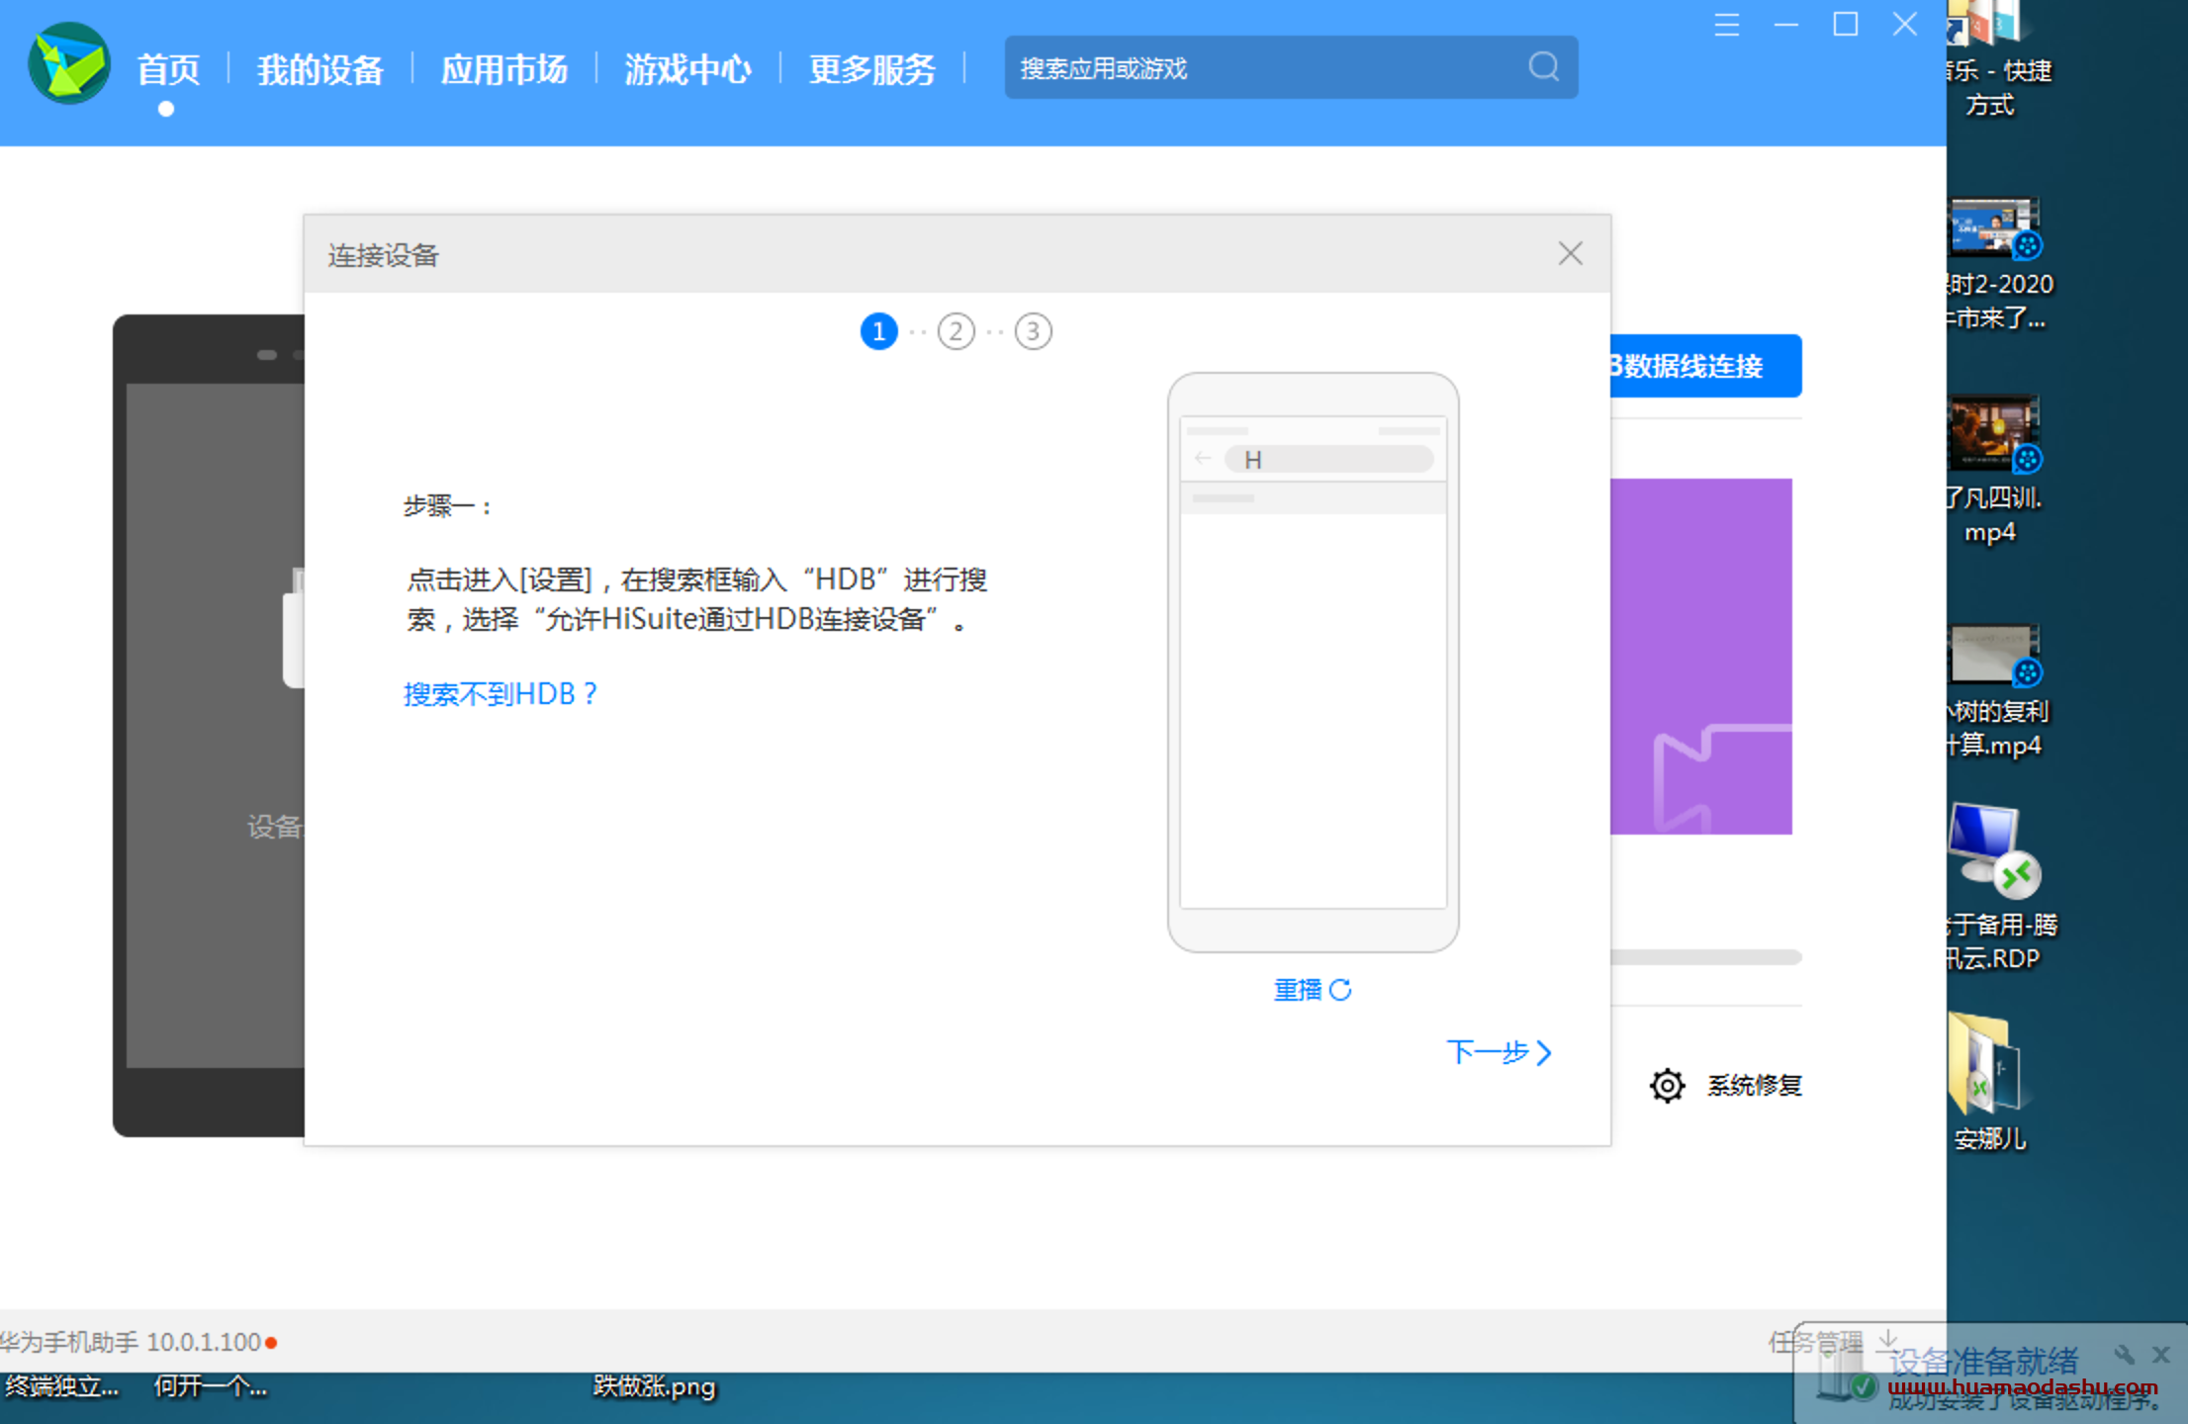The image size is (2188, 1424).
Task: Click the wrench icon in notification popup
Action: [2124, 1354]
